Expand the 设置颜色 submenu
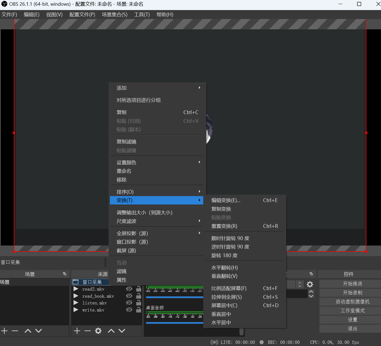The width and height of the screenshot is (381, 346). pyautogui.click(x=157, y=162)
